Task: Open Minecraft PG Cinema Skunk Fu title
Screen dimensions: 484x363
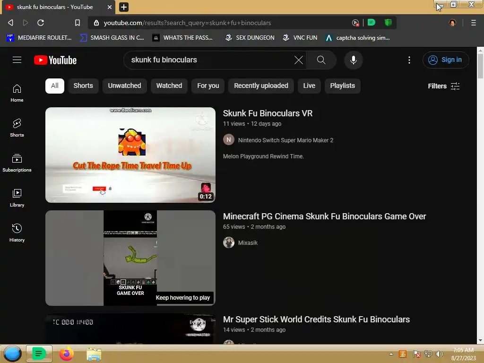Action: coord(324,216)
